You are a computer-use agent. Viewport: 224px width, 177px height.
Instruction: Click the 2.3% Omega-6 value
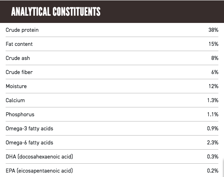click(x=213, y=142)
